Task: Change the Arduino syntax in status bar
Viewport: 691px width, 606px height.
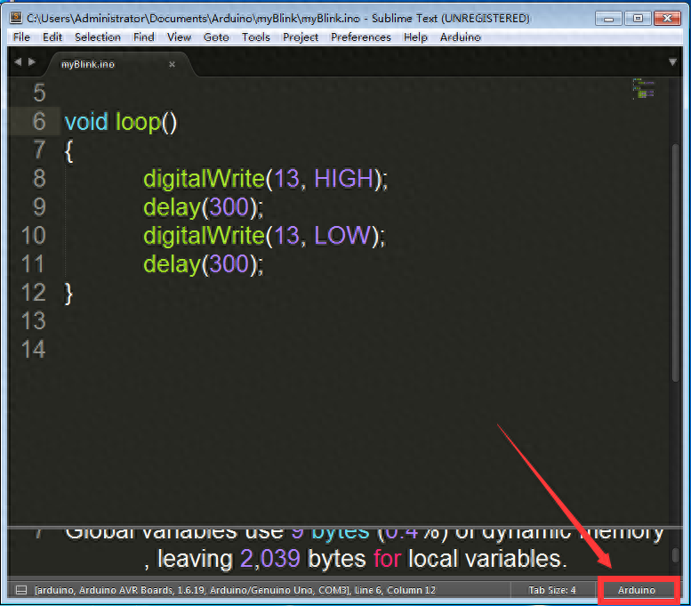Action: tap(637, 590)
